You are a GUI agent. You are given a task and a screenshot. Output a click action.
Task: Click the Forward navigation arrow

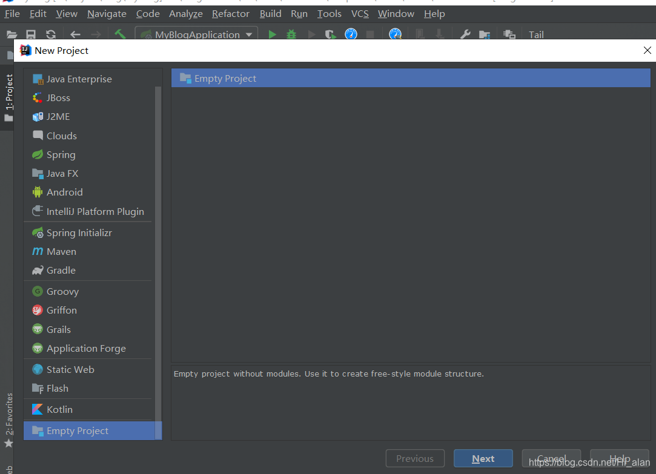[96, 35]
